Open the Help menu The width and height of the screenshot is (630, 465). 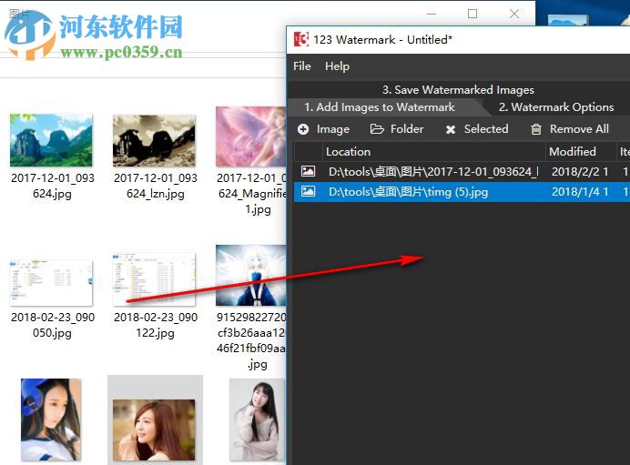[x=337, y=66]
